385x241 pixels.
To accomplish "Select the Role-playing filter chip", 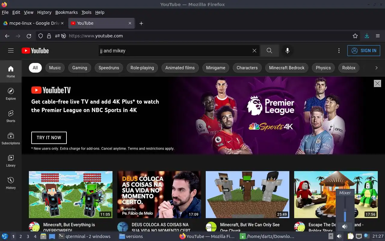I will (x=142, y=68).
